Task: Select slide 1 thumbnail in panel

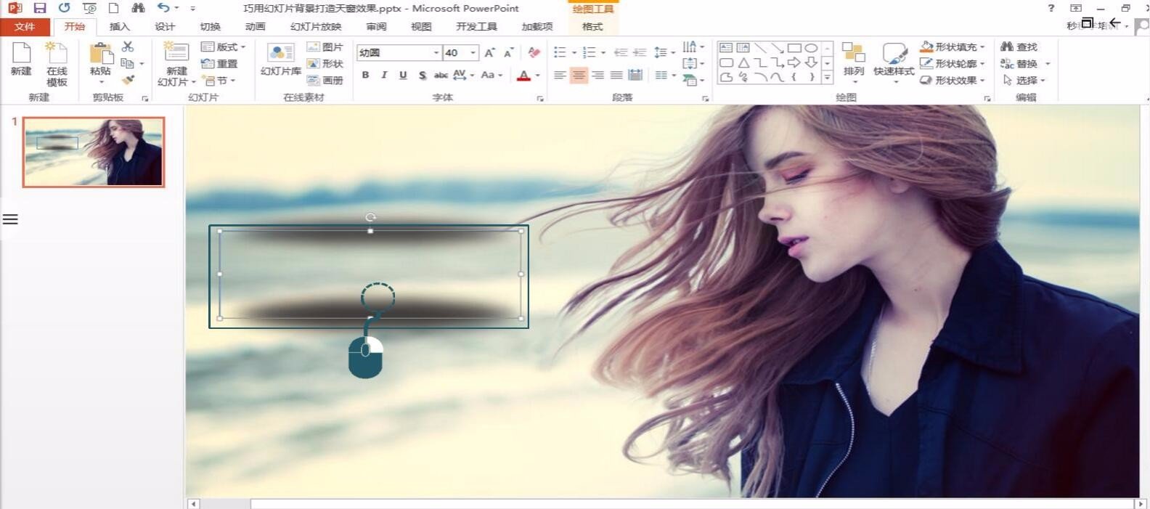Action: 94,152
